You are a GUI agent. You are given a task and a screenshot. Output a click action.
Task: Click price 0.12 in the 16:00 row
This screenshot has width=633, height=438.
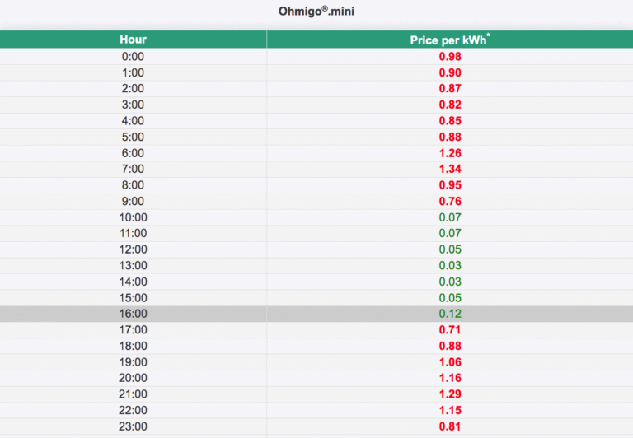(450, 314)
